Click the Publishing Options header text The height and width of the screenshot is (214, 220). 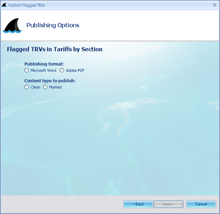pyautogui.click(x=53, y=25)
